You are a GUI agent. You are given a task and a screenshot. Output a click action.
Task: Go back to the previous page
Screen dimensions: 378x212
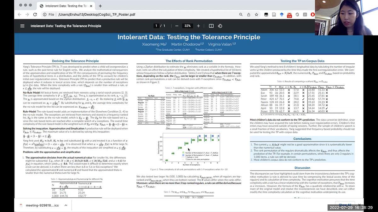[20, 14]
